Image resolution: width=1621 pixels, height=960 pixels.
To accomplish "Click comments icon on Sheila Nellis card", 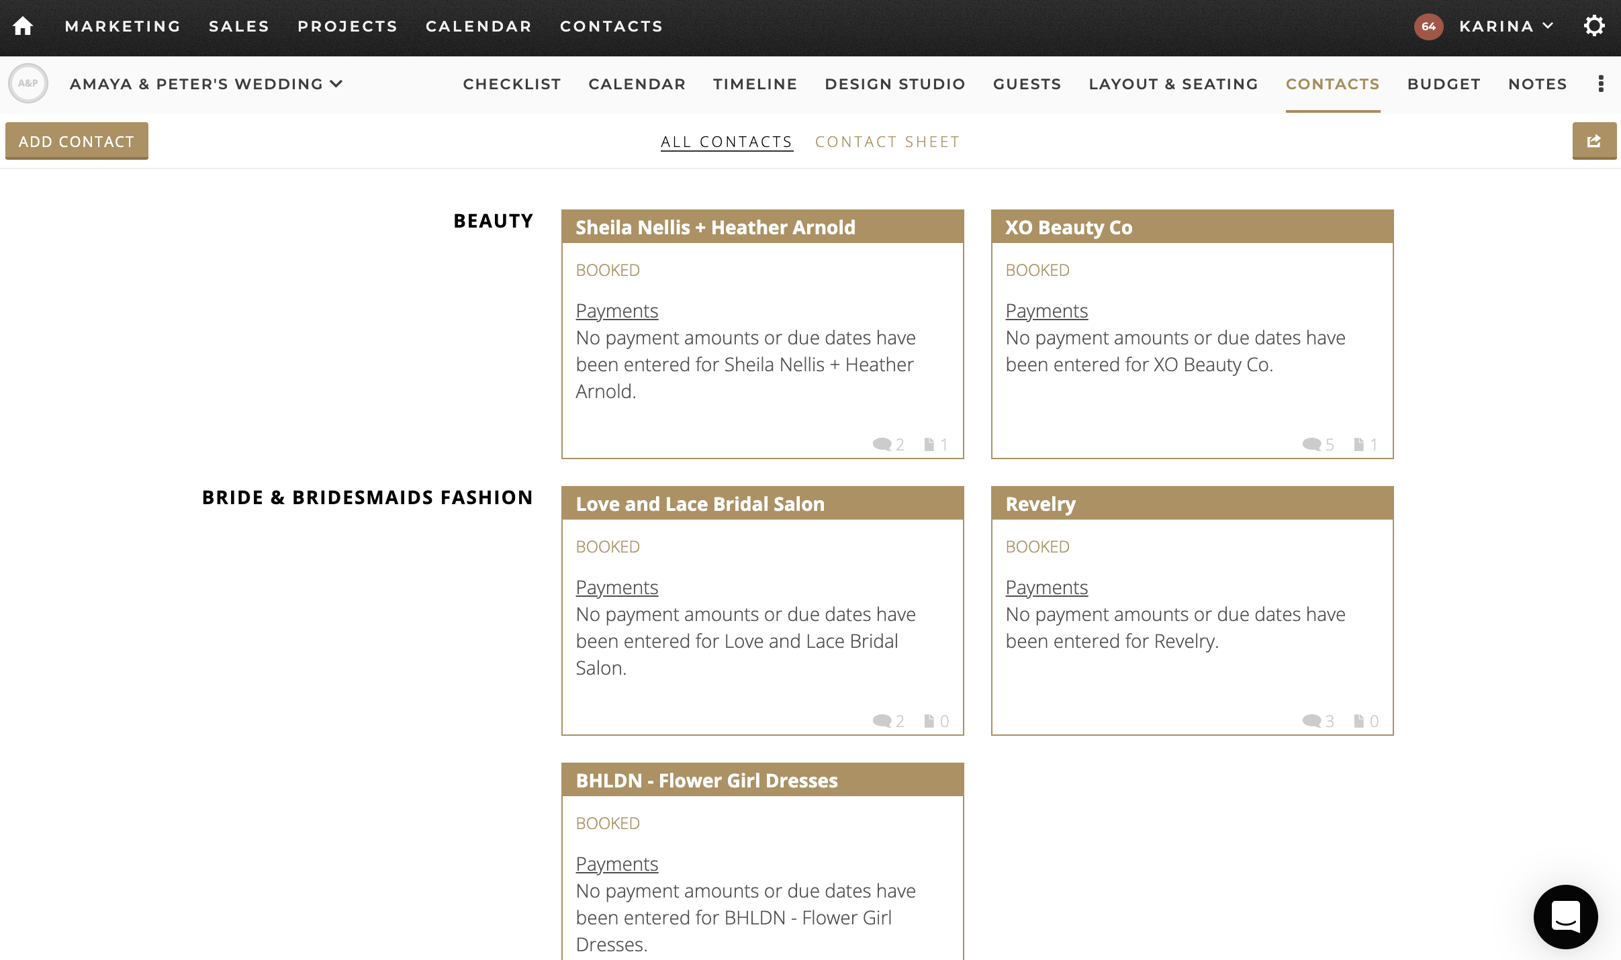I will click(x=882, y=444).
